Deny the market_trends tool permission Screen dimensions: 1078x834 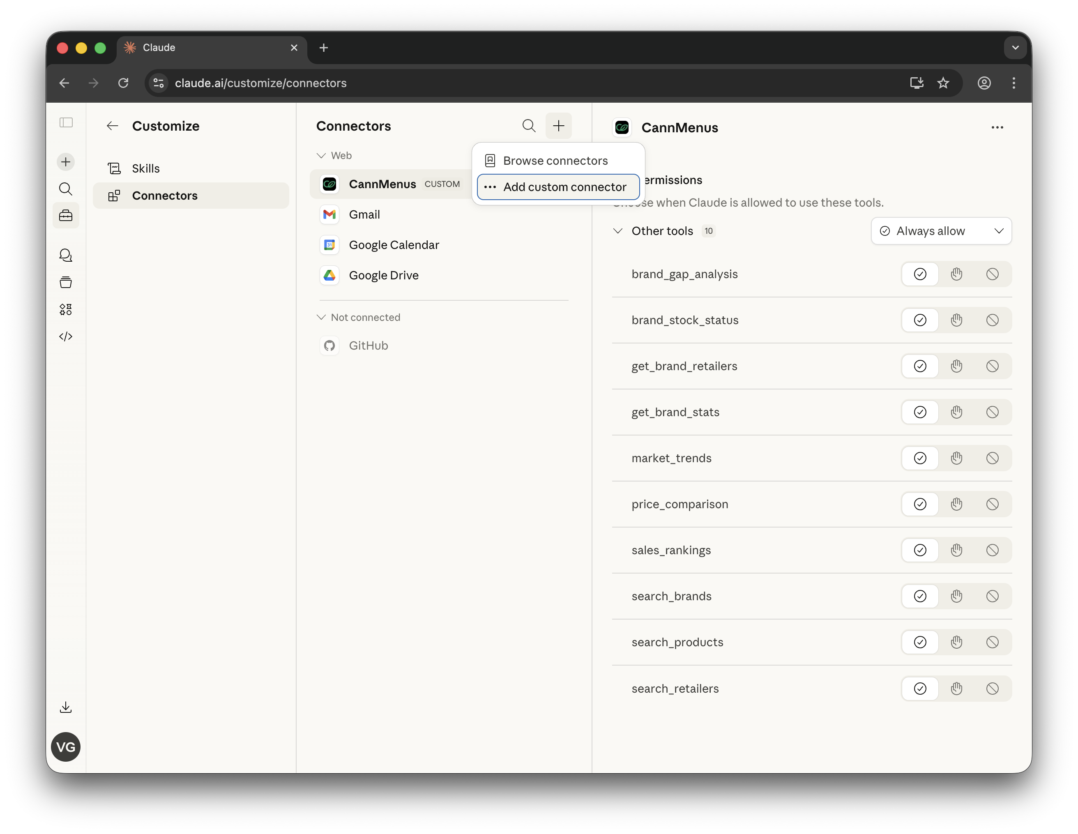click(x=993, y=458)
